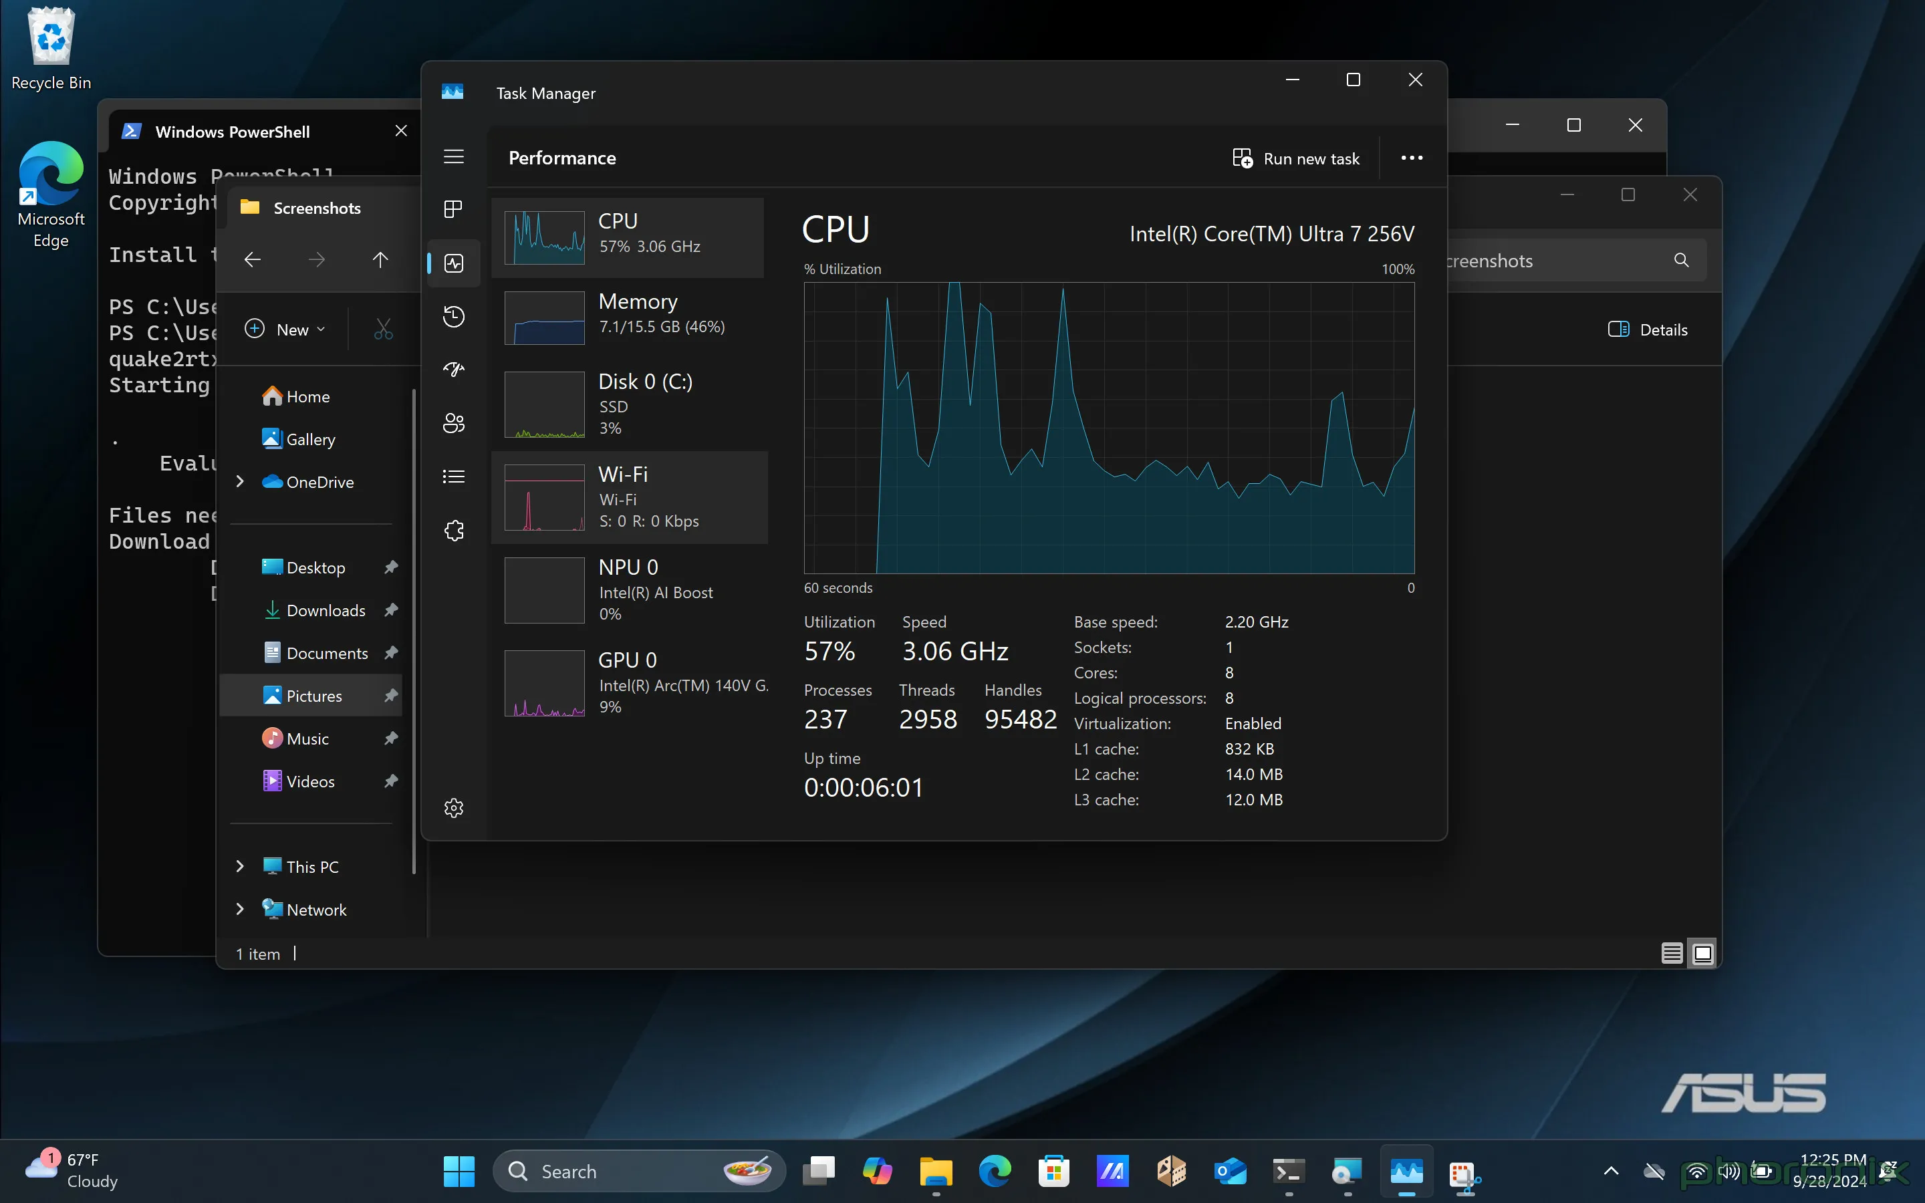The height and width of the screenshot is (1203, 1925).
Task: Open the Startup apps page
Action: tap(453, 369)
